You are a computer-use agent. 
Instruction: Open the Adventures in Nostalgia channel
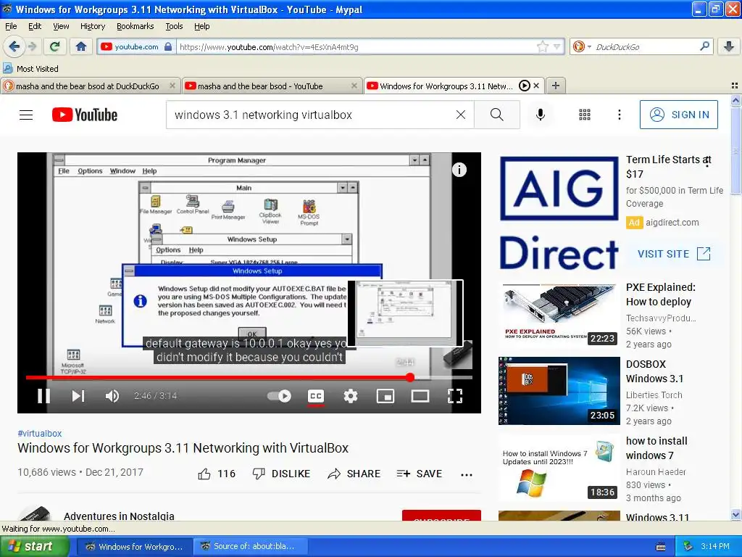click(x=119, y=516)
